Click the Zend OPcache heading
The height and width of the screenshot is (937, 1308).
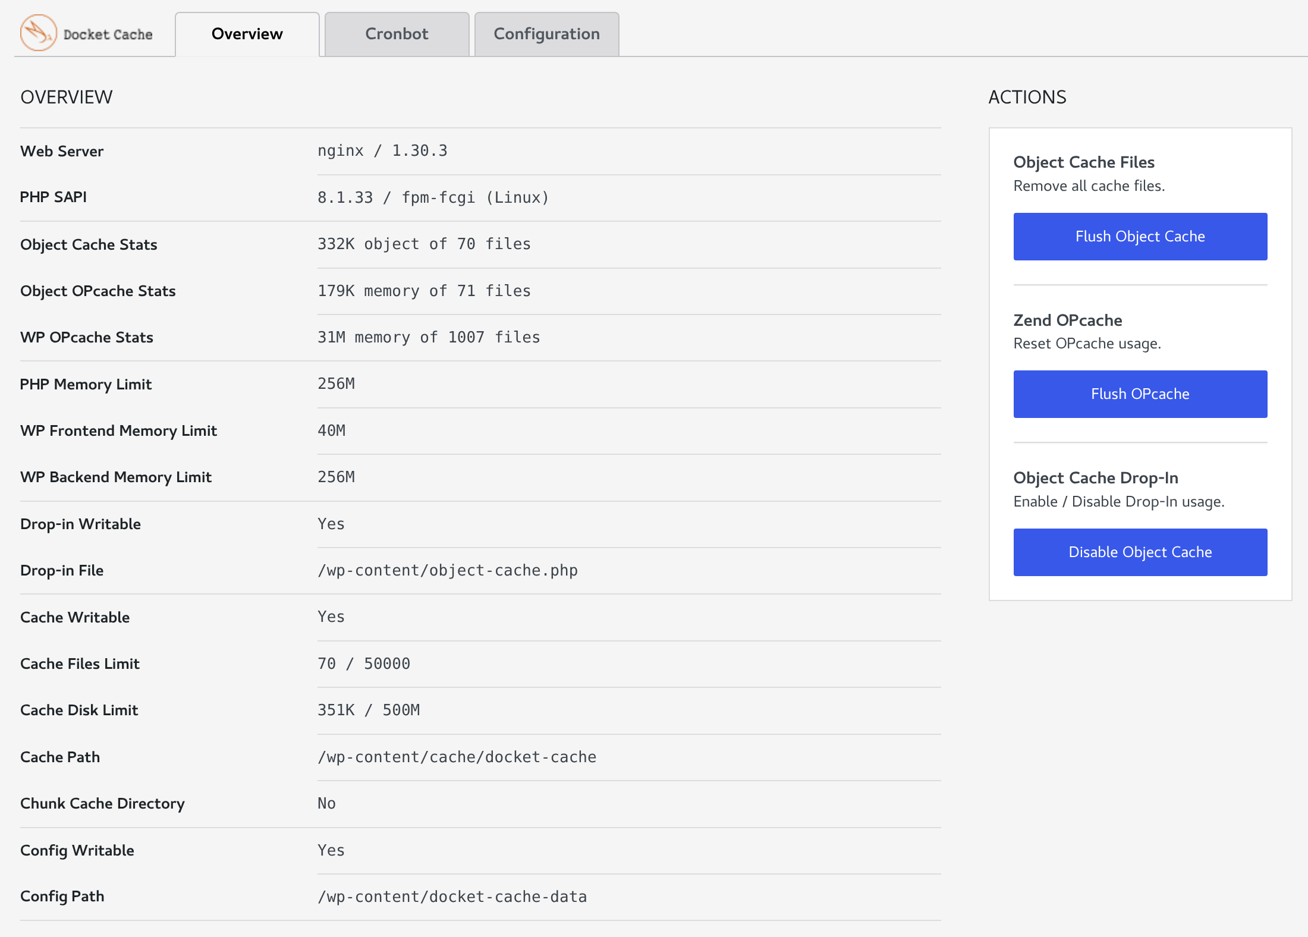[x=1068, y=320]
